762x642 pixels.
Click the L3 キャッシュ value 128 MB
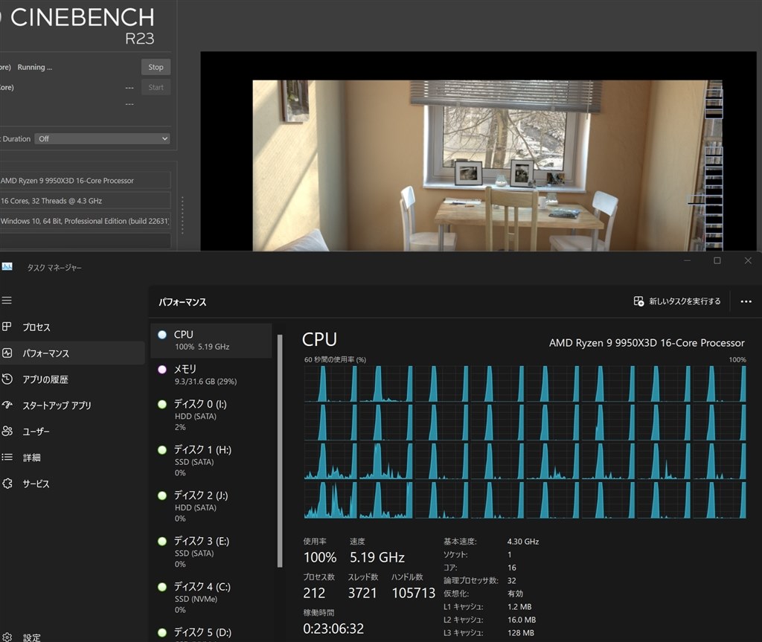(520, 633)
